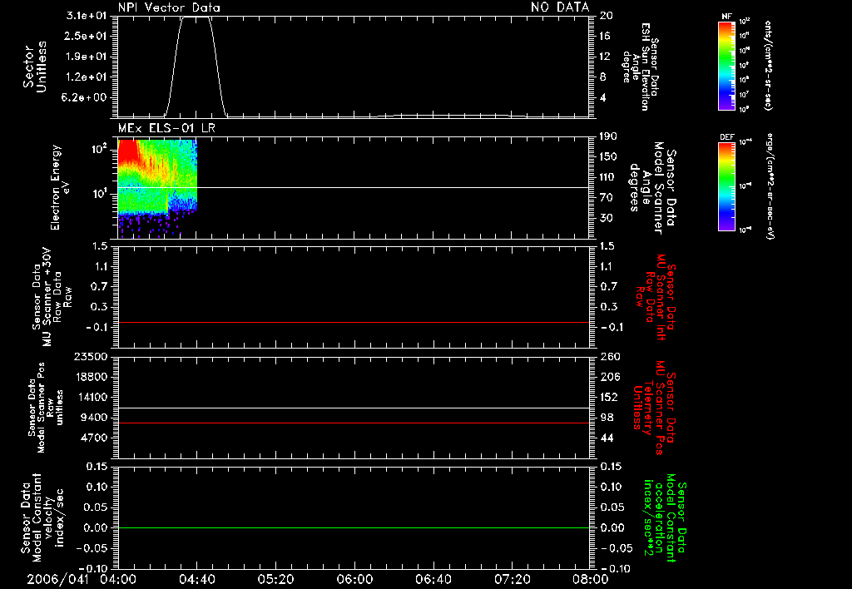Click the electron energy spectrogram data
The image size is (852, 589).
[x=157, y=187]
